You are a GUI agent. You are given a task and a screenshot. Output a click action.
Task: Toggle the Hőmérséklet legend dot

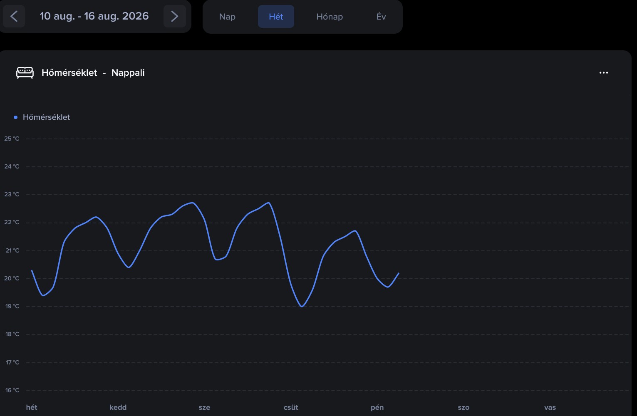[x=16, y=117]
